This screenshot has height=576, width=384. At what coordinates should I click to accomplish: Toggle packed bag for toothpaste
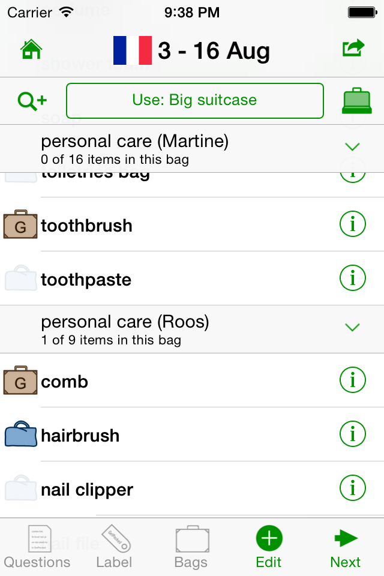pos(20,280)
